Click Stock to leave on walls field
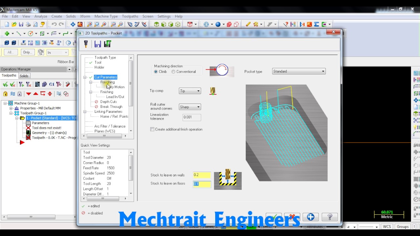The width and height of the screenshot is (420, 236). pyautogui.click(x=201, y=175)
